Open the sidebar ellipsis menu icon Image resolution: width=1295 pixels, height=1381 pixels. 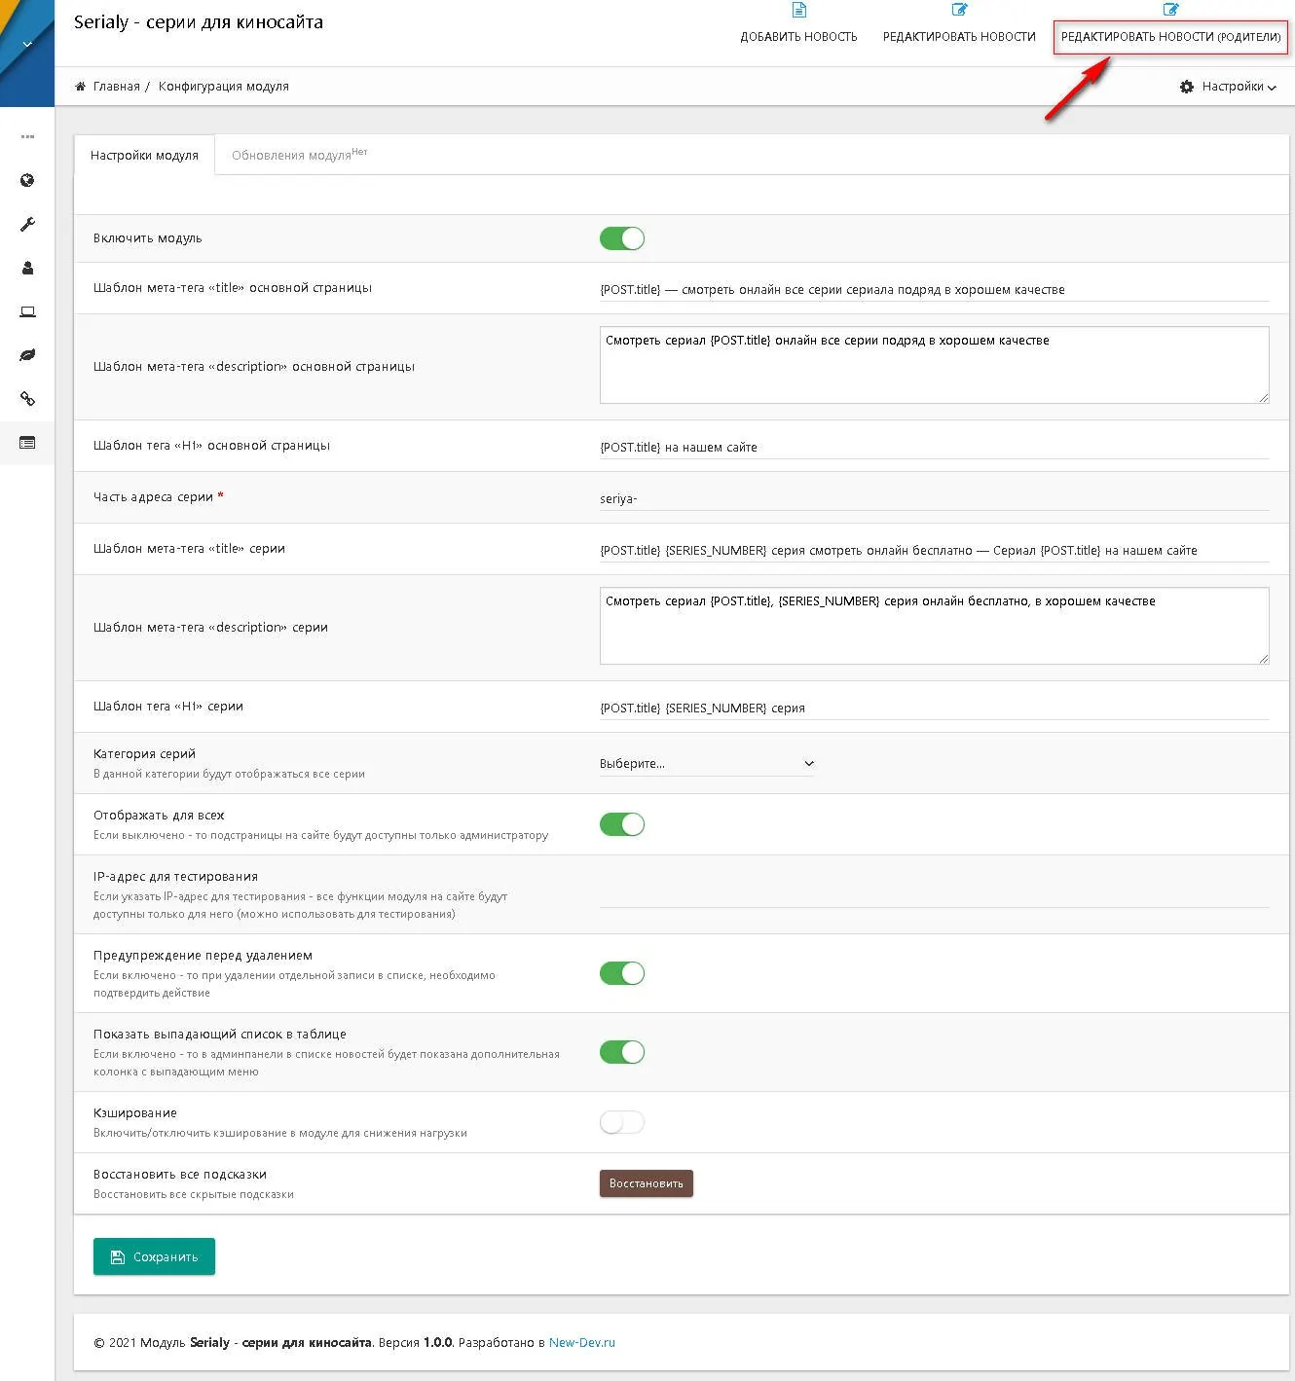coord(27,136)
